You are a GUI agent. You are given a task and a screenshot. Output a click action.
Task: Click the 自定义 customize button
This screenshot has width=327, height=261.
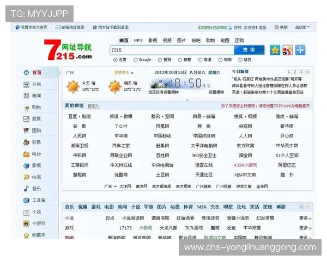click(93, 105)
